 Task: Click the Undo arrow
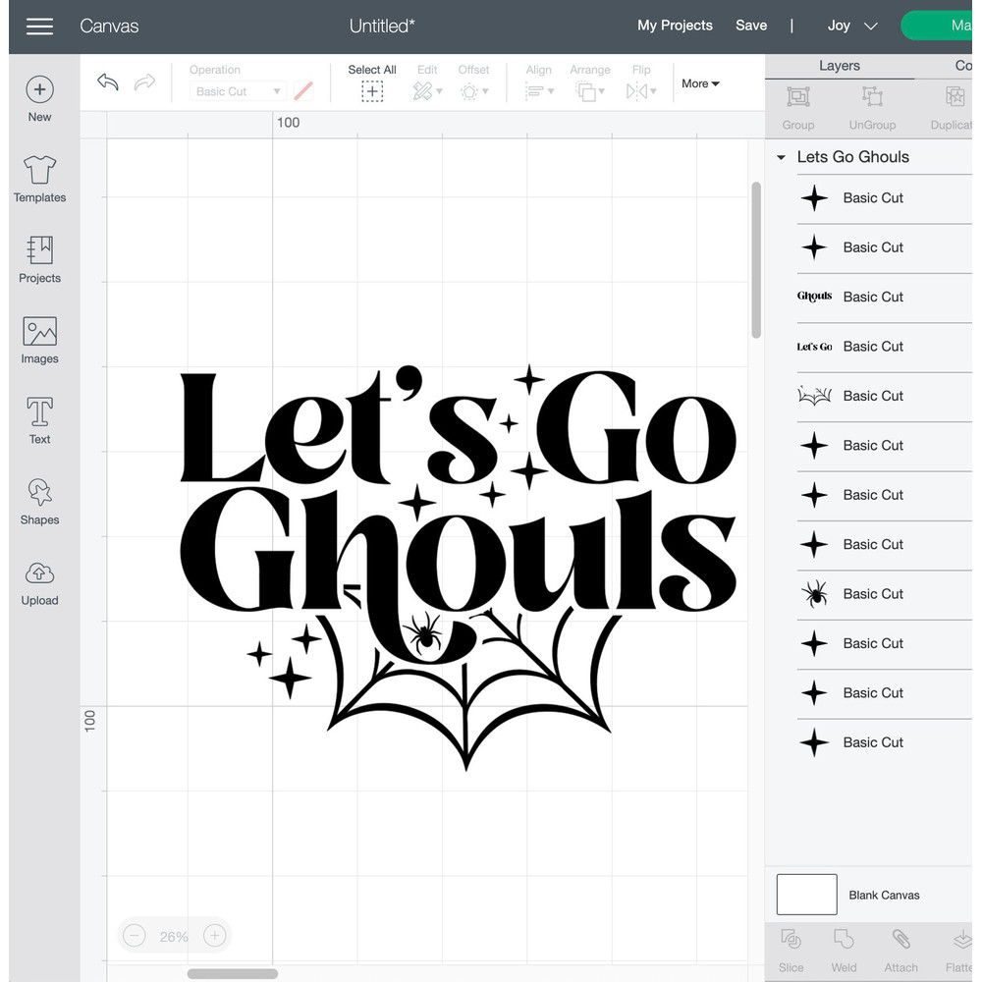[x=107, y=82]
